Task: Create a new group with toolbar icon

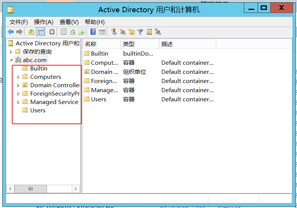Action: 123,32
